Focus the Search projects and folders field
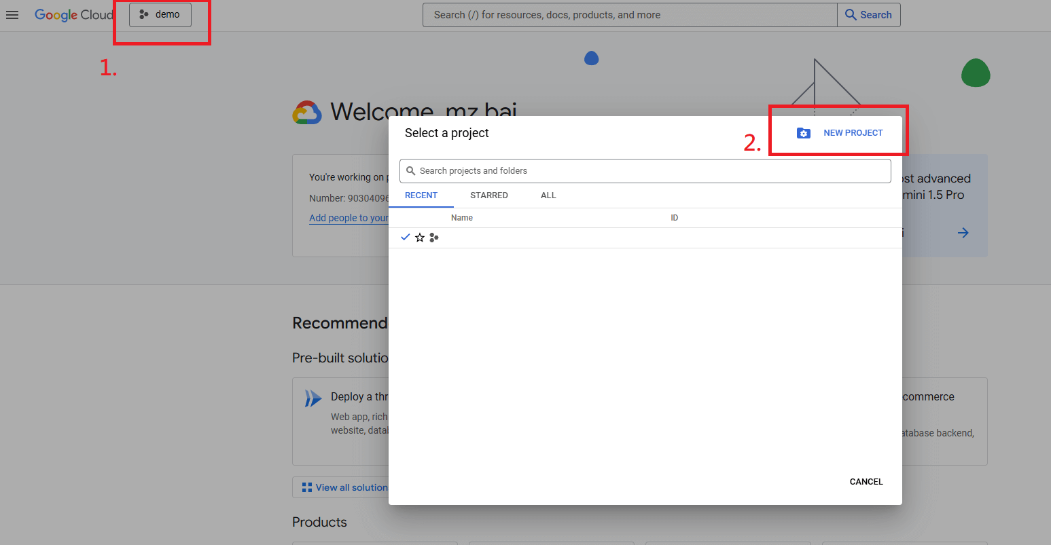Image resolution: width=1051 pixels, height=545 pixels. 645,171
